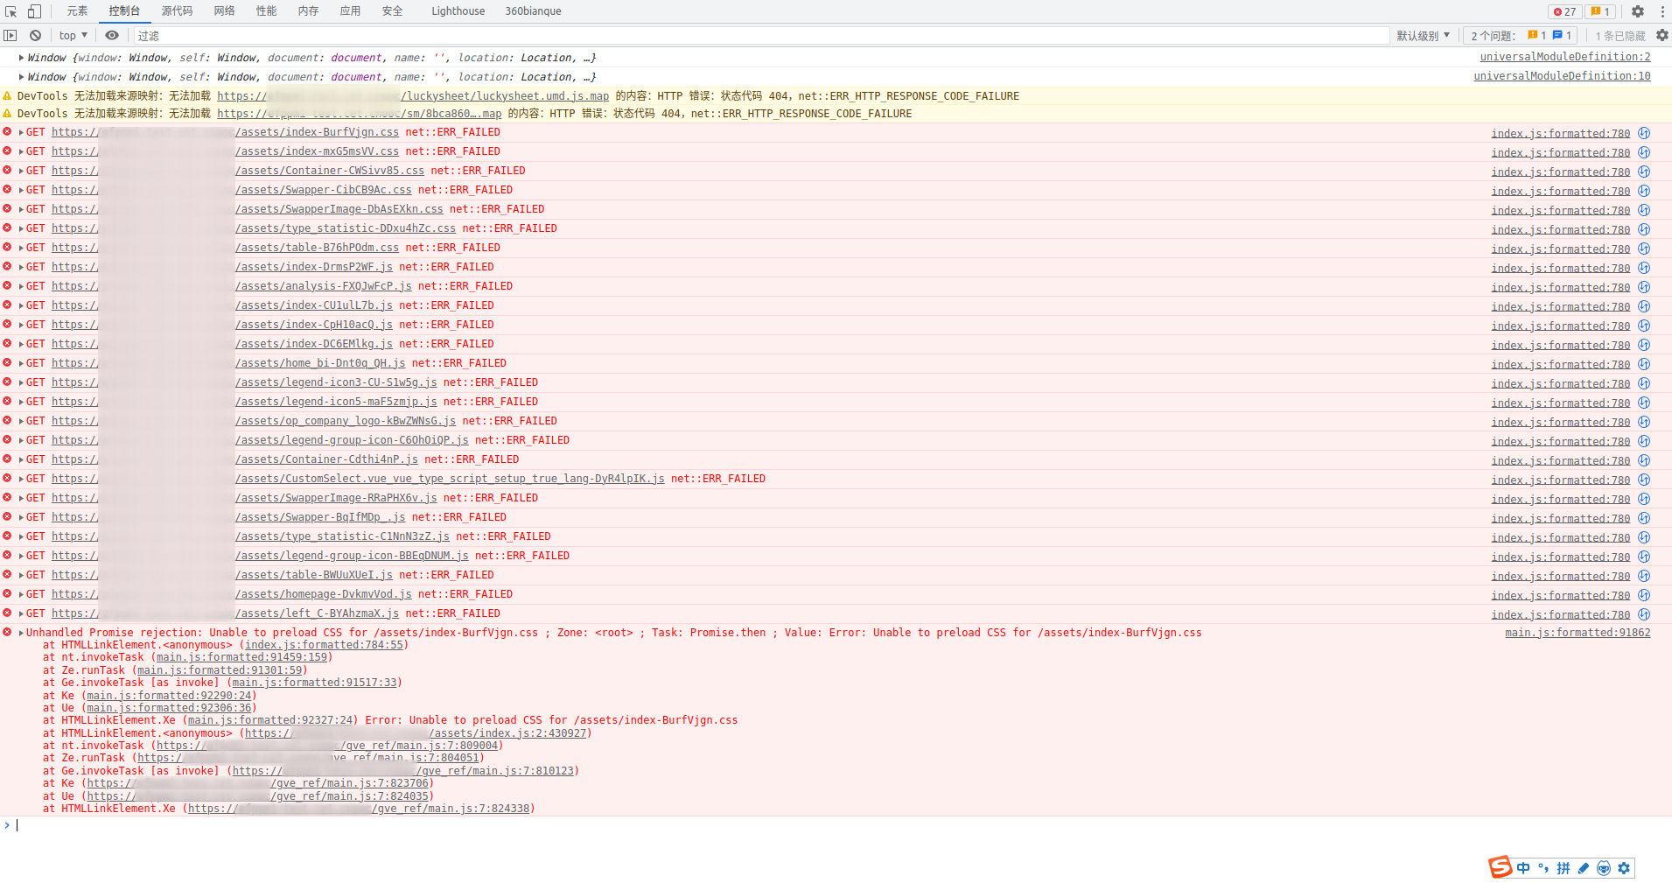Expand the first Window object entry

(x=21, y=58)
